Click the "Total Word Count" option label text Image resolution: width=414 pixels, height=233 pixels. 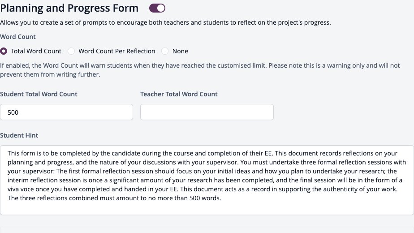pyautogui.click(x=36, y=51)
